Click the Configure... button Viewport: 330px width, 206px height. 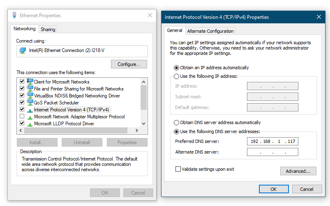click(129, 64)
